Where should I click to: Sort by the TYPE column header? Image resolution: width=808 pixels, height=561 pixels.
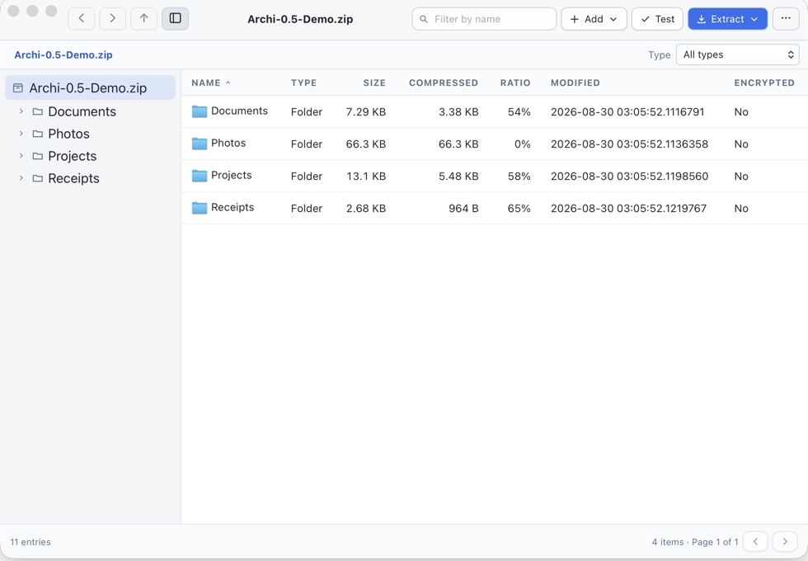point(303,82)
